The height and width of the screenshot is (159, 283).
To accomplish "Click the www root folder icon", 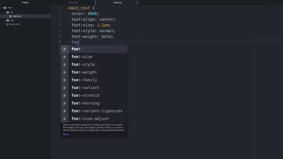I will coord(5,8).
